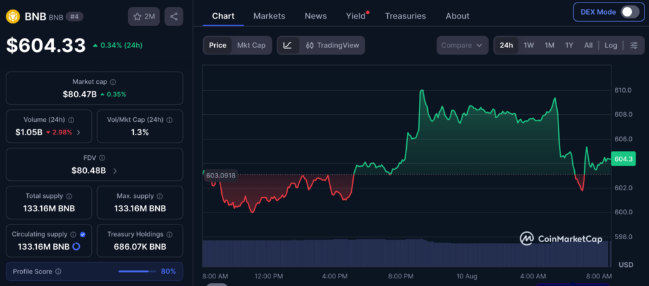Click the CoinMarketCap watermark logo
This screenshot has width=649, height=286.
pyautogui.click(x=561, y=238)
